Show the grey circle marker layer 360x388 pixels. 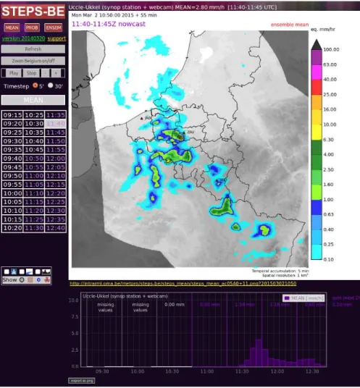point(22,280)
